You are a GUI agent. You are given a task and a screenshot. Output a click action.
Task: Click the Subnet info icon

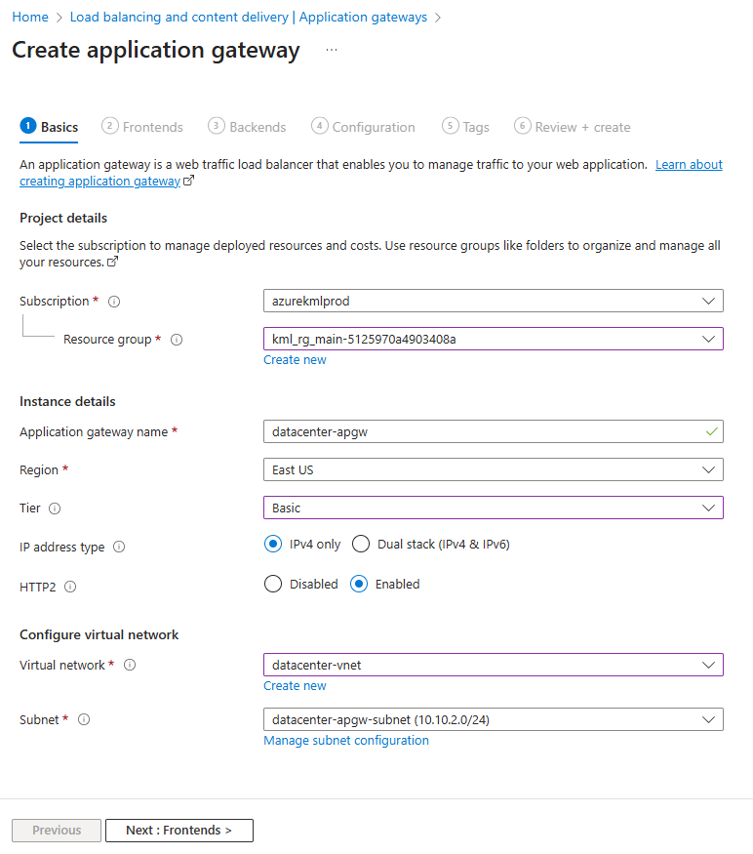pyautogui.click(x=84, y=720)
